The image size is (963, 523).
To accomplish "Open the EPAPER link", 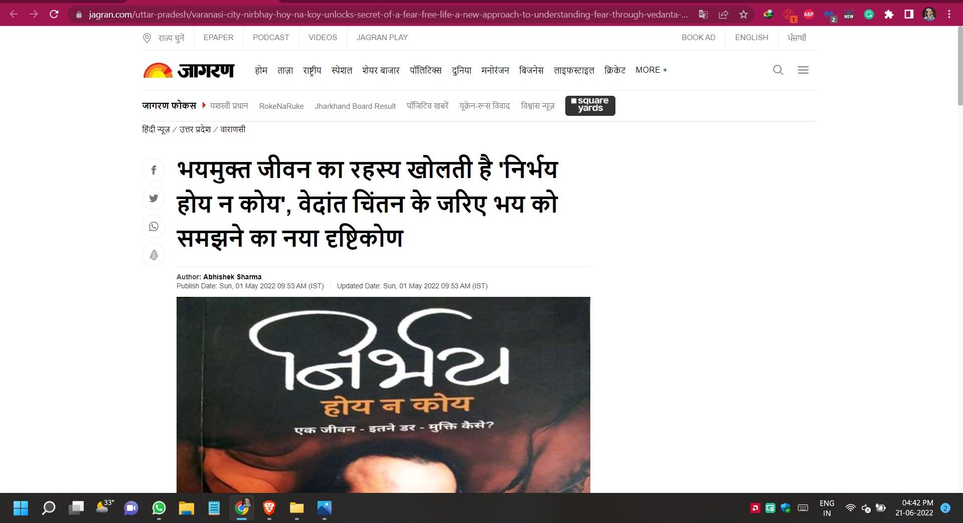I will coord(218,38).
